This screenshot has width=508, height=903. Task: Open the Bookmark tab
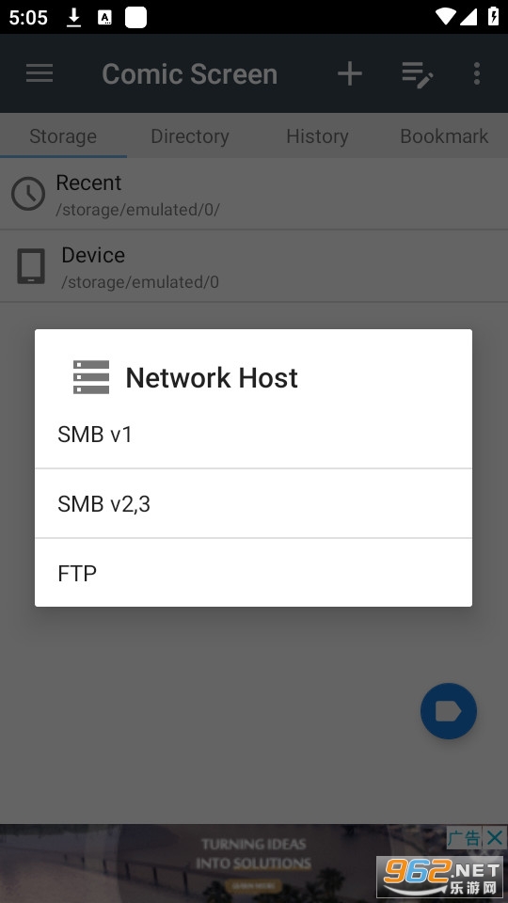pos(444,135)
